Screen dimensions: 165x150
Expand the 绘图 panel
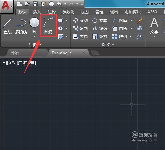click(x=35, y=44)
